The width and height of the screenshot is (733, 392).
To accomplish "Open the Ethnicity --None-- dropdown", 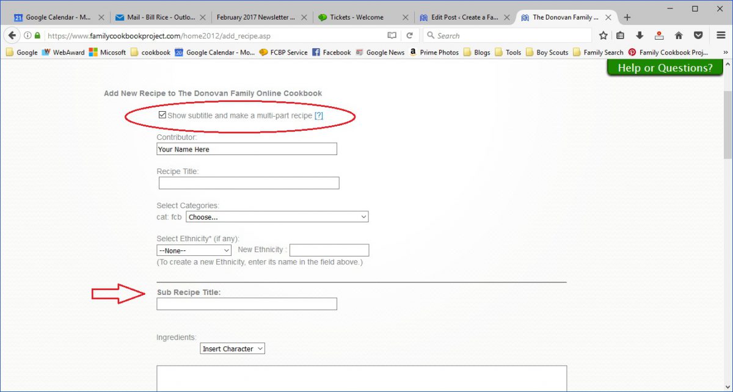I will 194,250.
